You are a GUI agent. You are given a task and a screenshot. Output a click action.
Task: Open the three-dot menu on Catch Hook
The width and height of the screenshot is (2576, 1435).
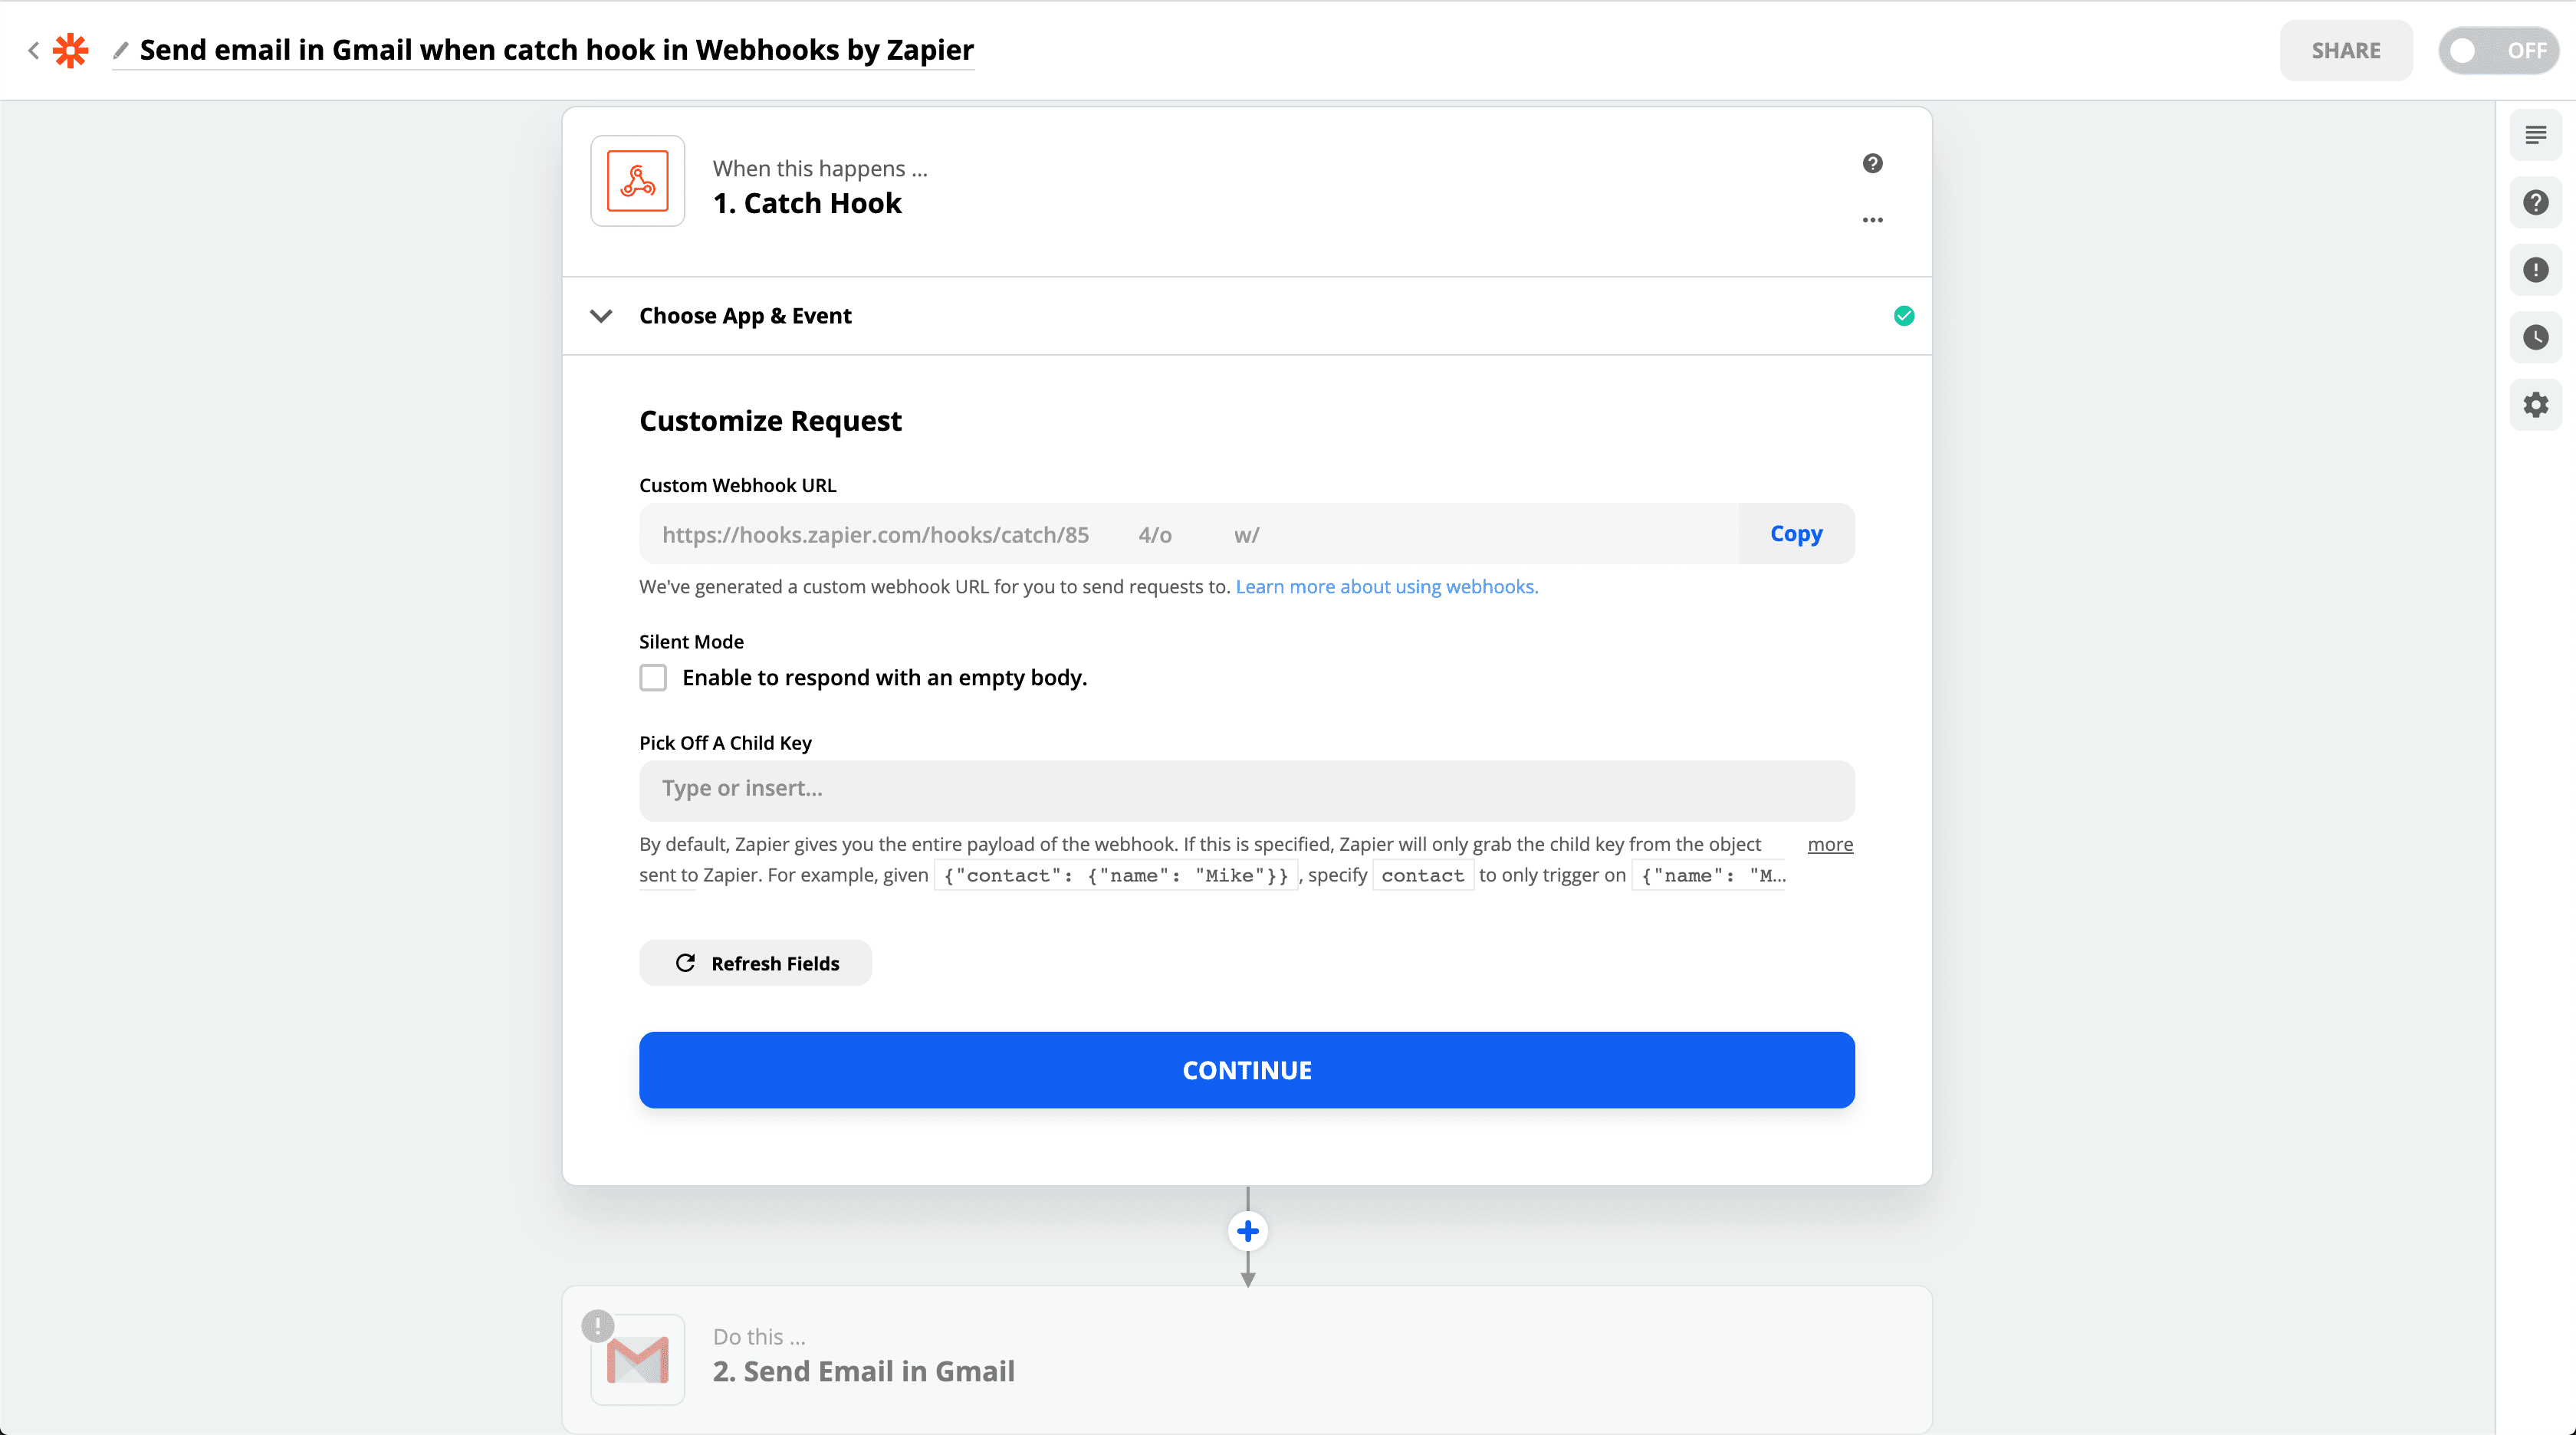pyautogui.click(x=1872, y=220)
